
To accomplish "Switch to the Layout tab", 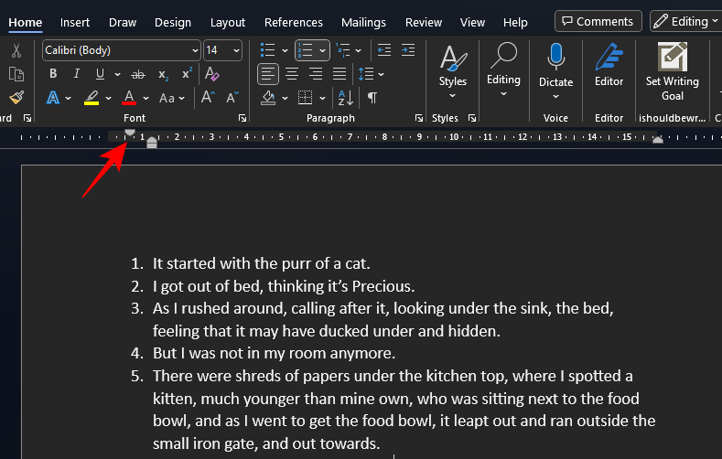I will (228, 22).
